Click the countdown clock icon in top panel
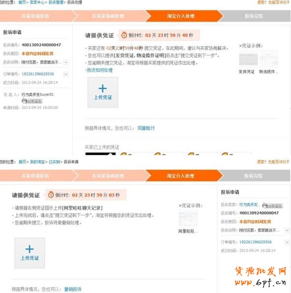The height and width of the screenshot is (293, 291). (x=124, y=35)
